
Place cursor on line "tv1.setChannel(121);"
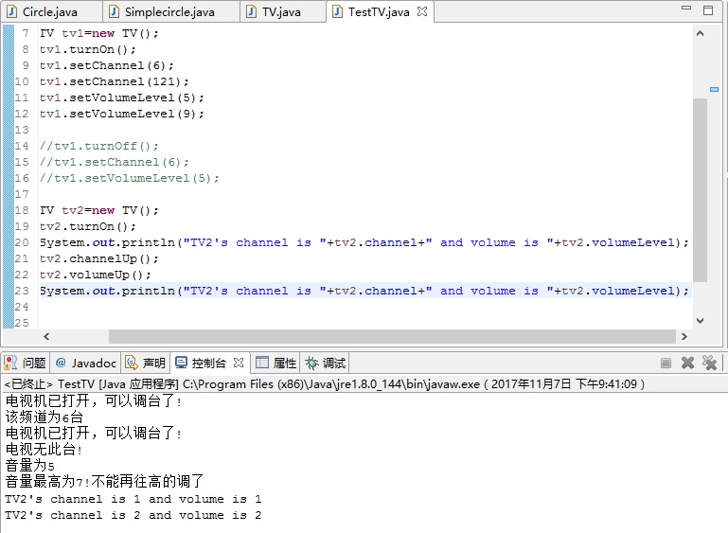coord(115,81)
